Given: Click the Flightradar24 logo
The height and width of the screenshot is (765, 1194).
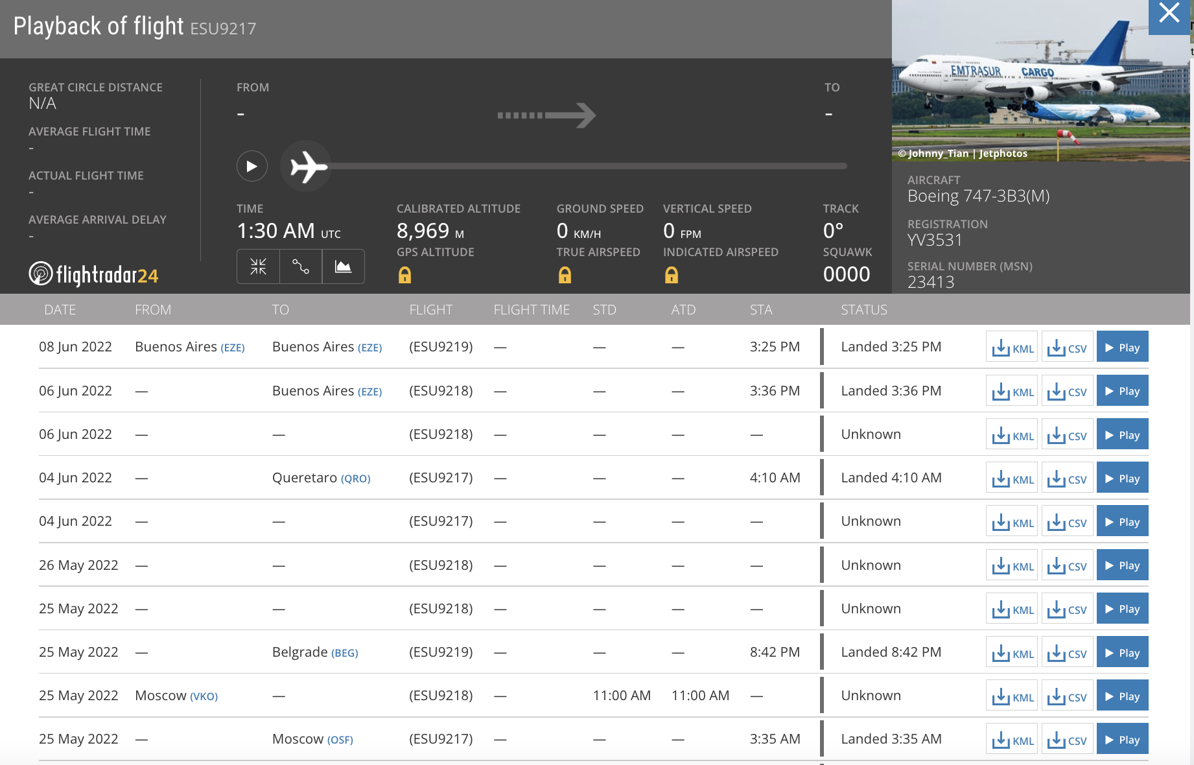Looking at the screenshot, I should (x=94, y=275).
